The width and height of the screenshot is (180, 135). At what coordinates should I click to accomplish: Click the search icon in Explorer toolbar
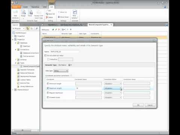[x=37, y=28]
